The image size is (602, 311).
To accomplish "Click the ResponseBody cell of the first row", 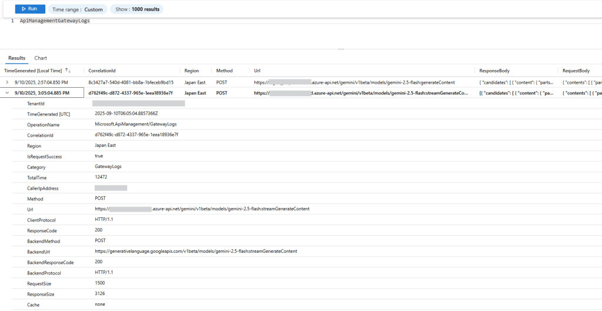I will click(517, 82).
